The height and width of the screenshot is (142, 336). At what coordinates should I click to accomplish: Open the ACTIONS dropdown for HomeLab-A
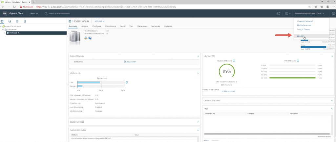click(99, 21)
